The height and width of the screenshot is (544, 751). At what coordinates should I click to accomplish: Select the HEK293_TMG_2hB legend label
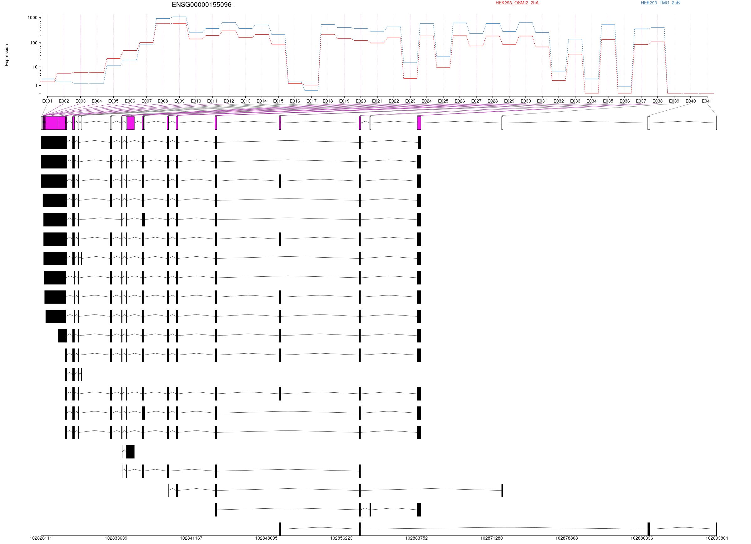[660, 3]
